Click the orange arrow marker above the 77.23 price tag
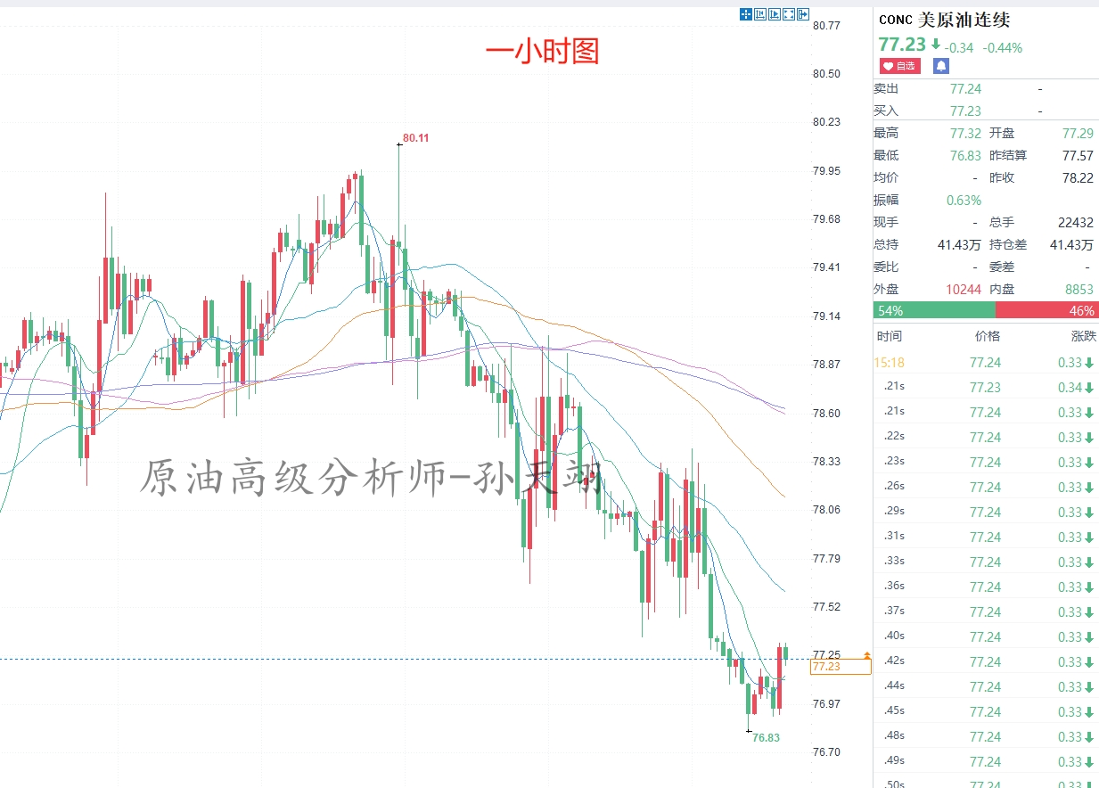Image resolution: width=1099 pixels, height=788 pixels. [x=866, y=655]
